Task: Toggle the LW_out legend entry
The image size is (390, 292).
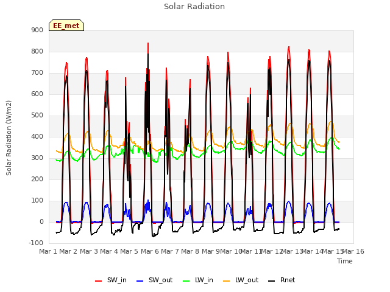Action: click(241, 280)
